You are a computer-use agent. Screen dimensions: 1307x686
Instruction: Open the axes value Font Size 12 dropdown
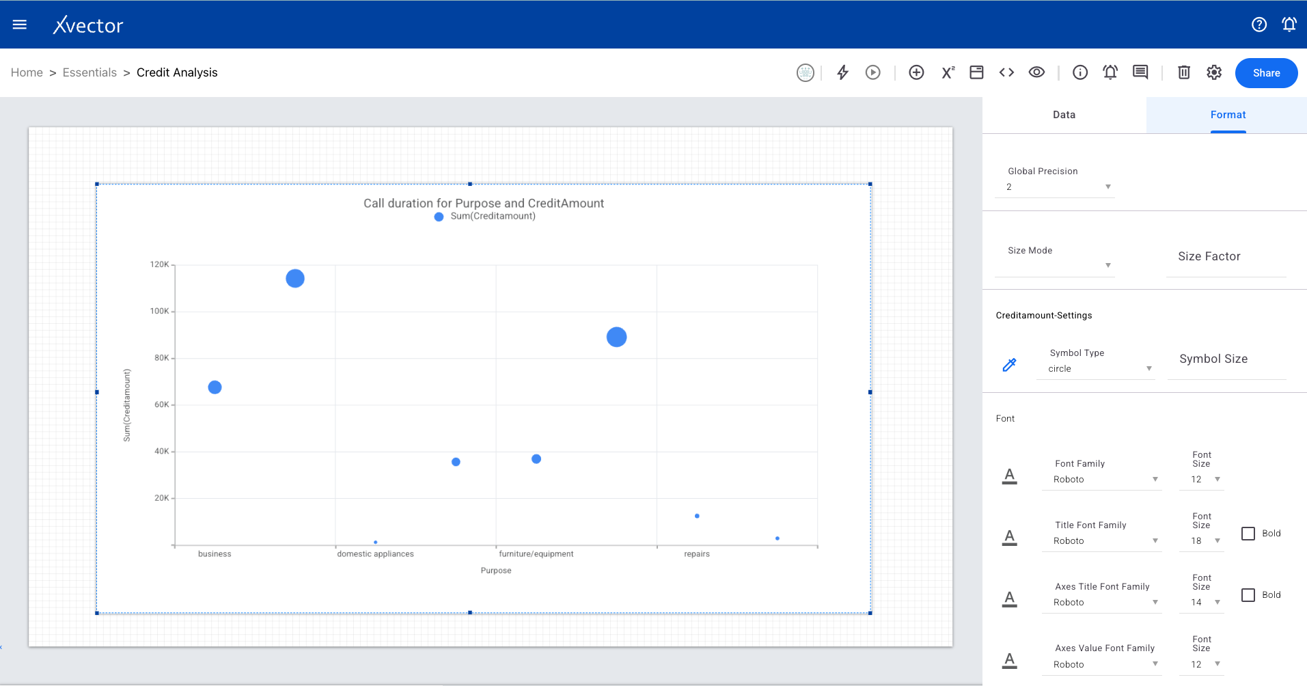[x=1201, y=664]
